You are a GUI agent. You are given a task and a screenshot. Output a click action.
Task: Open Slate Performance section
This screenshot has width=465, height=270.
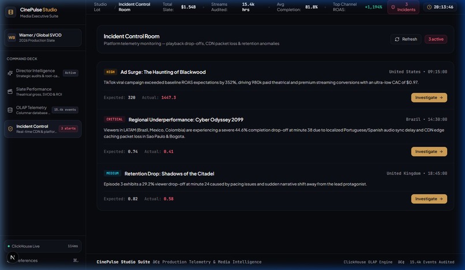point(43,92)
